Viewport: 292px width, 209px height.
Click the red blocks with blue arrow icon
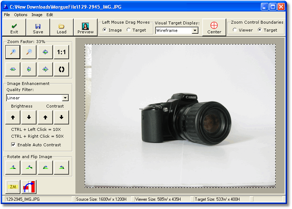[x=29, y=187]
